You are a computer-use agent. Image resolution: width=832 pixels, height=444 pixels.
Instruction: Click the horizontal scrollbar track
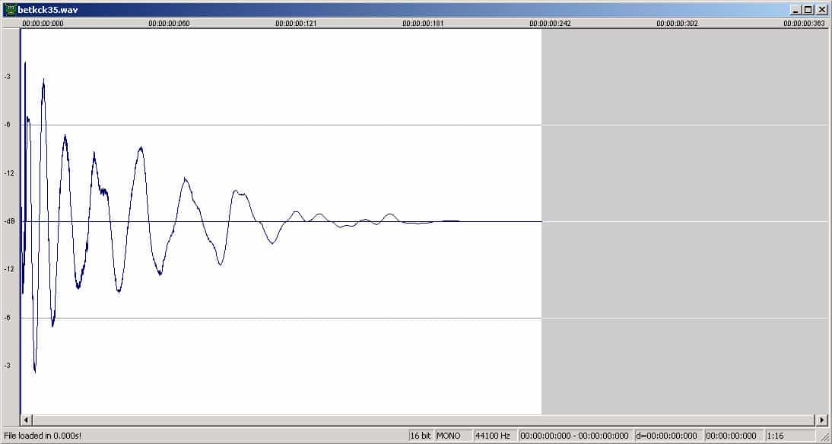point(424,420)
